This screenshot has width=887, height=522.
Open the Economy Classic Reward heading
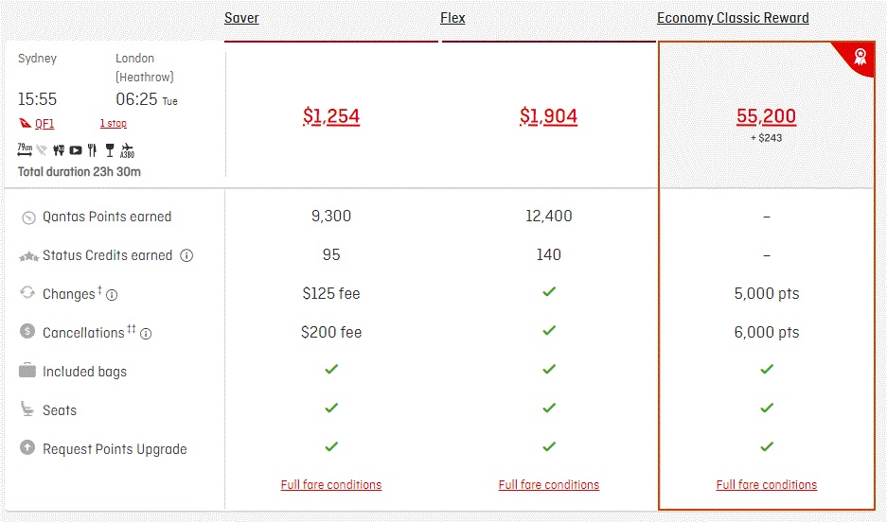pos(733,18)
